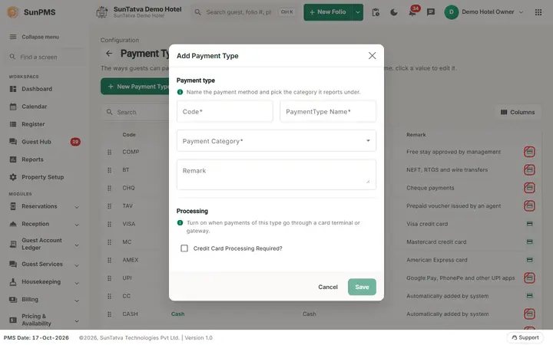This screenshot has width=553, height=345.
Task: Click card icon in TAV row
Action: (529, 205)
